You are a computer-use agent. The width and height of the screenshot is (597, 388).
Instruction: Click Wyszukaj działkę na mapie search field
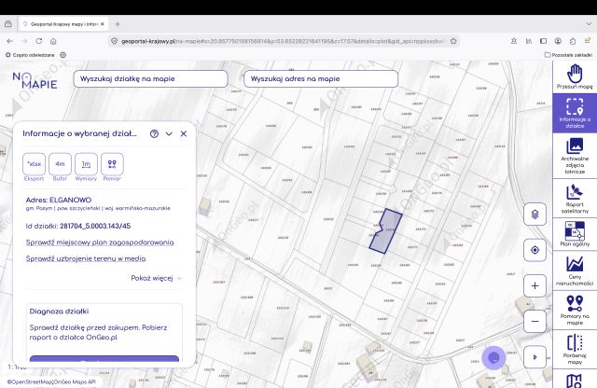coord(150,79)
